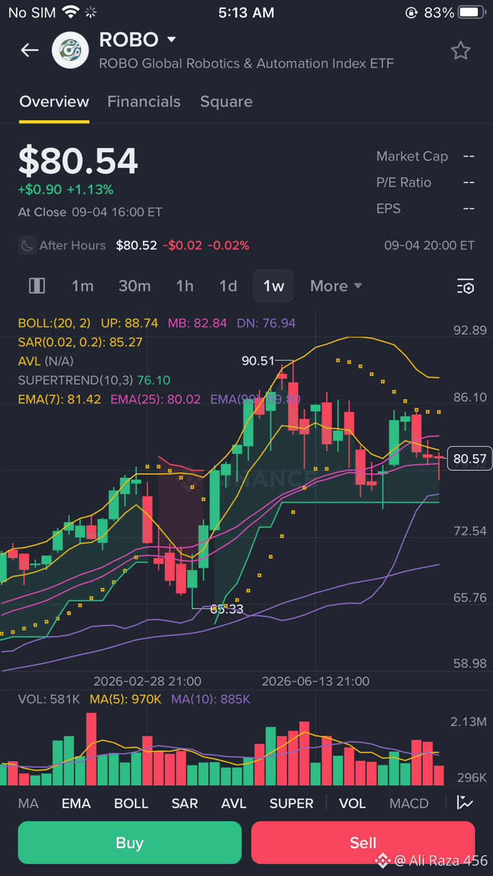Viewport: 493px width, 876px height.
Task: Open chart indicator settings icon
Action: coord(465,286)
